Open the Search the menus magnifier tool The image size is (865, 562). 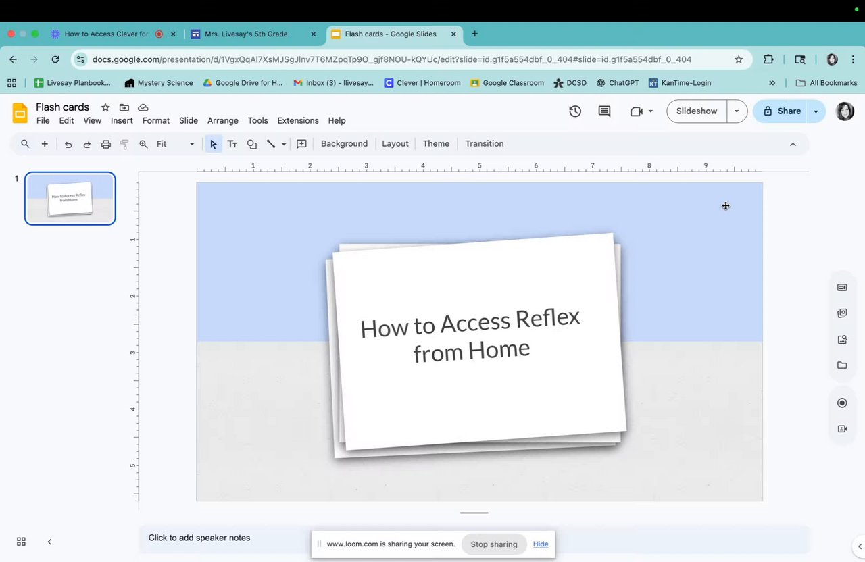coord(25,144)
